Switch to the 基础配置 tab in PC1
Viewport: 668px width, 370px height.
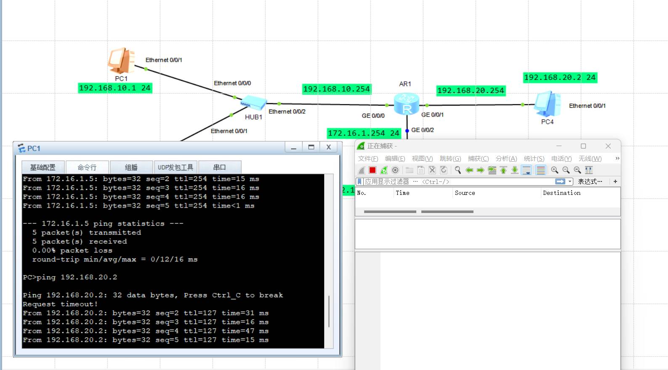pyautogui.click(x=43, y=167)
